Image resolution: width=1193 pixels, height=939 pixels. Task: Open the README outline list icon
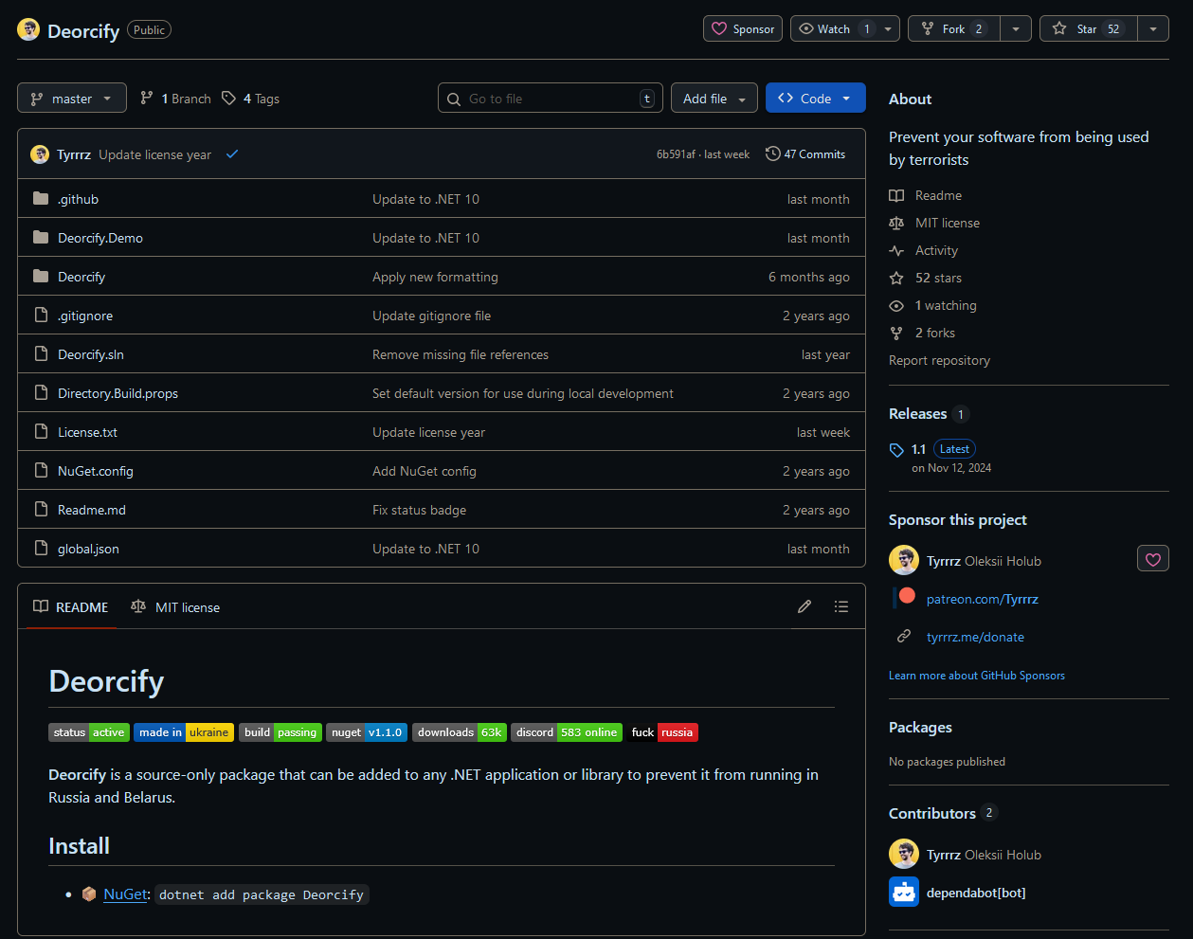tap(841, 606)
